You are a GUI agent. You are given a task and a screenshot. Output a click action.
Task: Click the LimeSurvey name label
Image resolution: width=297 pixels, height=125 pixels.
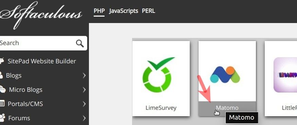coord(161,108)
